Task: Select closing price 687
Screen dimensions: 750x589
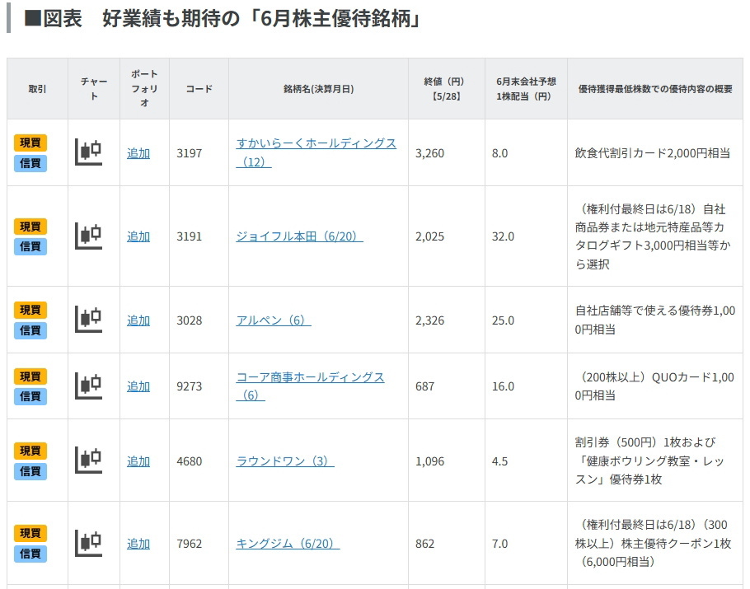Action: point(424,386)
